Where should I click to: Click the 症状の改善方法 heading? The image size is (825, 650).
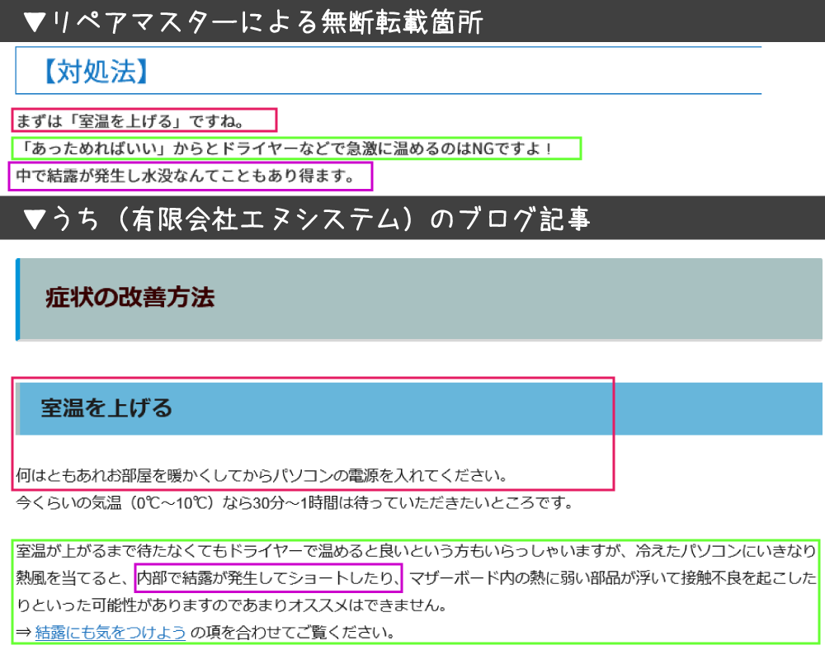[130, 297]
